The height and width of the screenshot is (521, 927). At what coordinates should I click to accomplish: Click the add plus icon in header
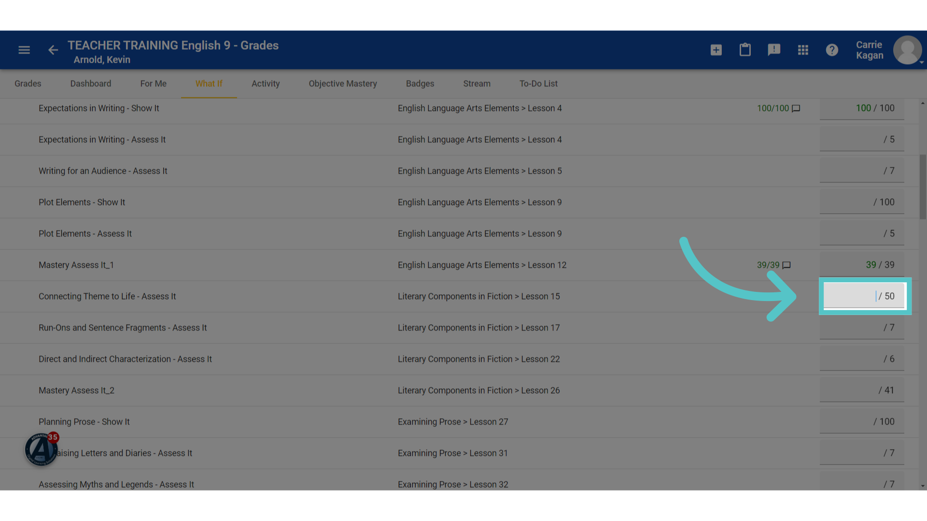pyautogui.click(x=716, y=50)
